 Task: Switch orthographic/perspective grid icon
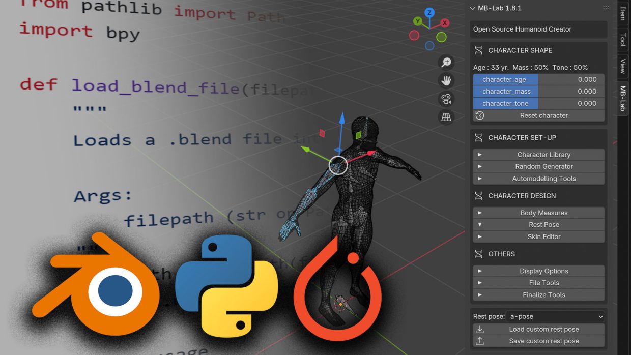coord(446,117)
